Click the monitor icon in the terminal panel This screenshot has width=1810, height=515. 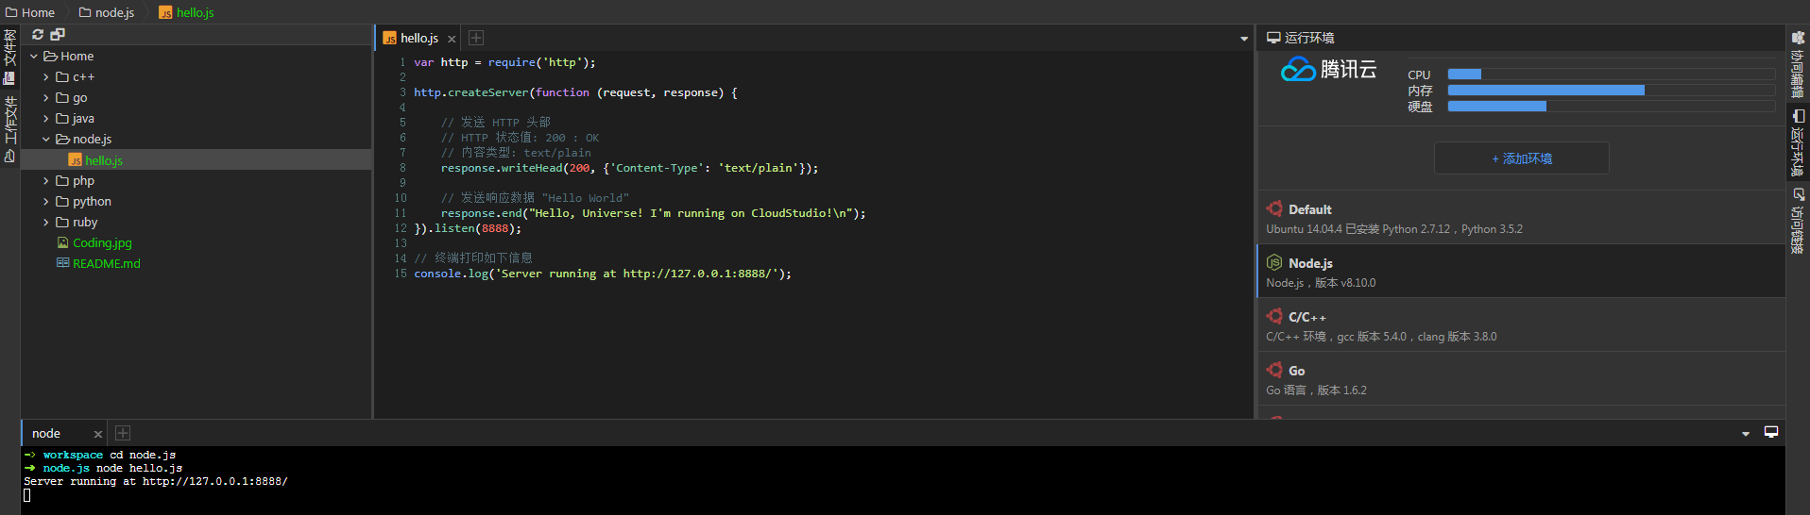pos(1771,432)
